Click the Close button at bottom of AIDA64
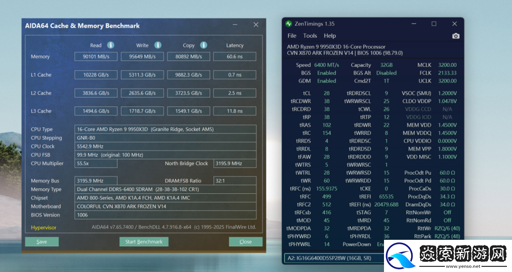Screen dimensions: 512x272 coord(245,242)
